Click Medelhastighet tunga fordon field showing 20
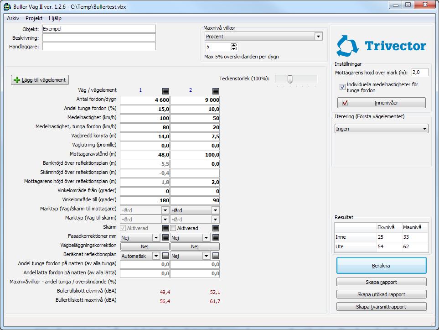This screenshot has width=439, height=330. 195,127
